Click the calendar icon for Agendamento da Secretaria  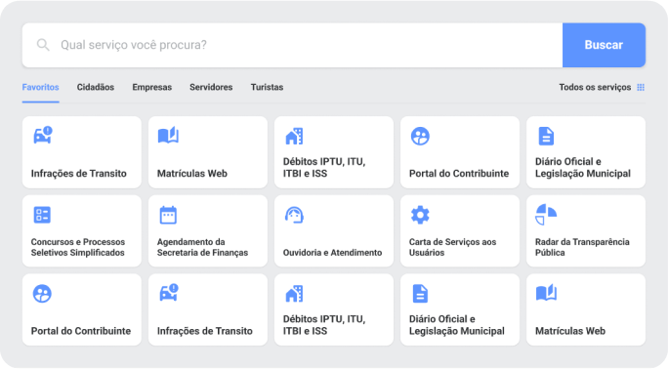tap(168, 215)
